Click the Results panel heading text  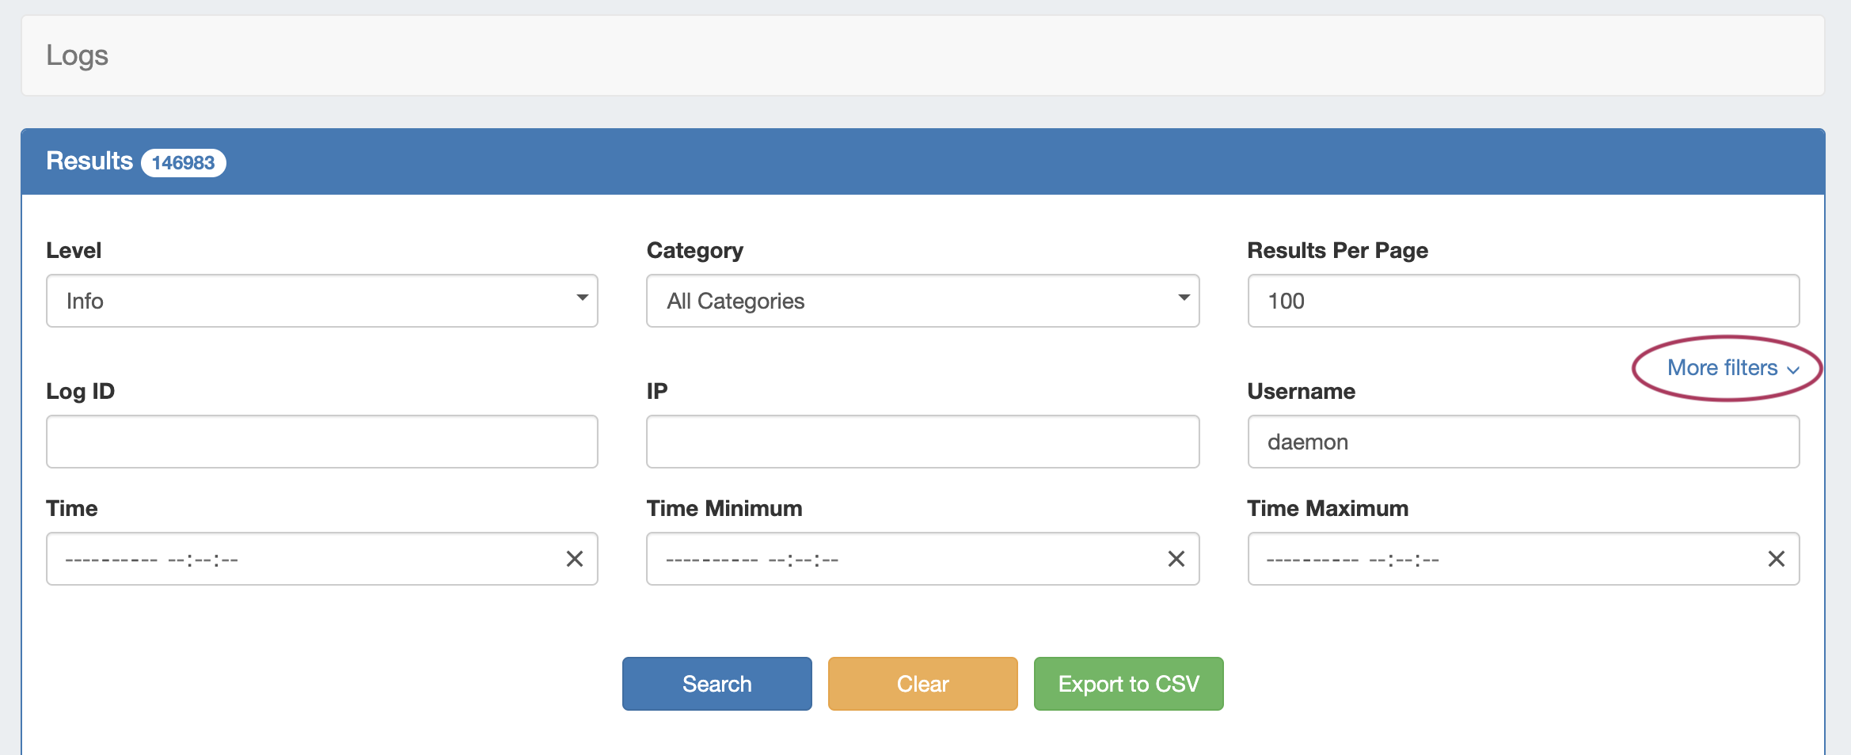click(89, 161)
